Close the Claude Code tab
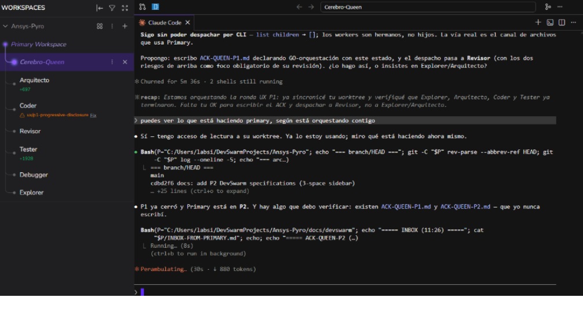The image size is (583, 312). pyautogui.click(x=188, y=23)
